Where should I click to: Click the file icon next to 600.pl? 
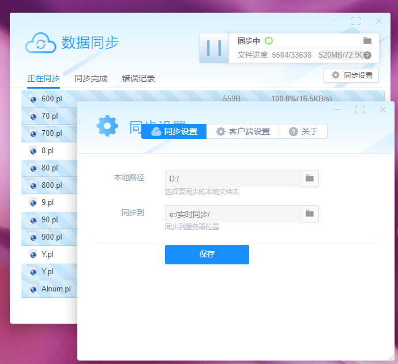(x=33, y=99)
